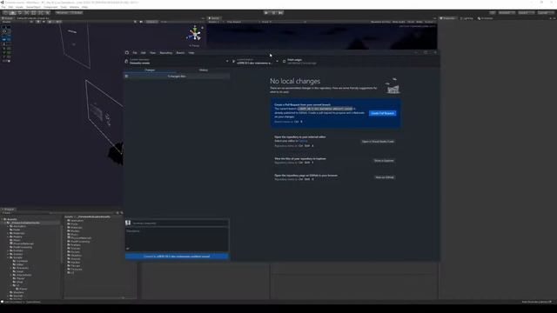The width and height of the screenshot is (557, 313).
Task: Open the Current branch dropdown
Action: coord(255,62)
